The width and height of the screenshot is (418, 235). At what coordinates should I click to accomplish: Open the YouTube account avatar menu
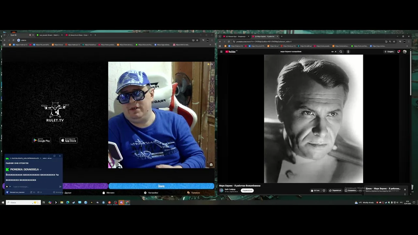[x=405, y=52]
